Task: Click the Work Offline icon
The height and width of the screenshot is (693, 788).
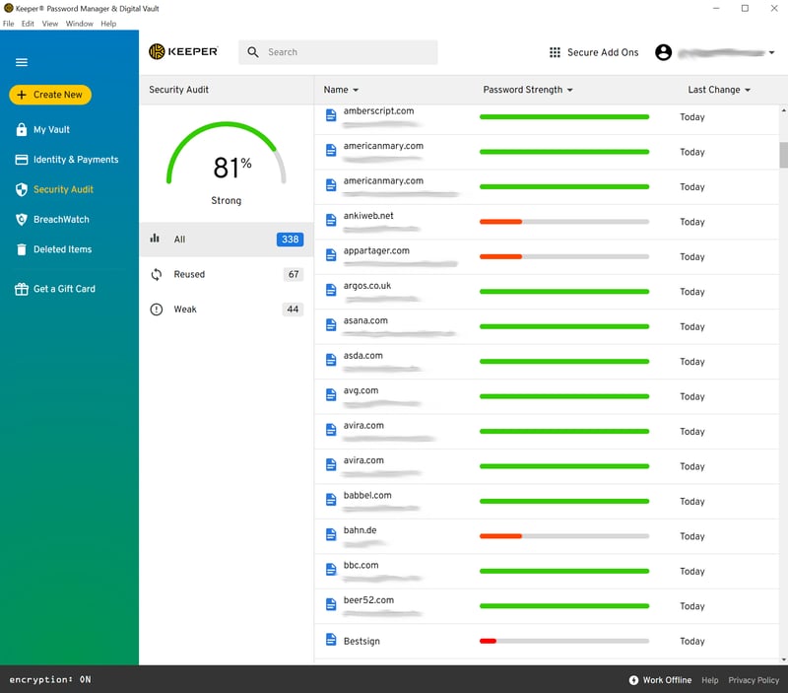Action: (633, 680)
